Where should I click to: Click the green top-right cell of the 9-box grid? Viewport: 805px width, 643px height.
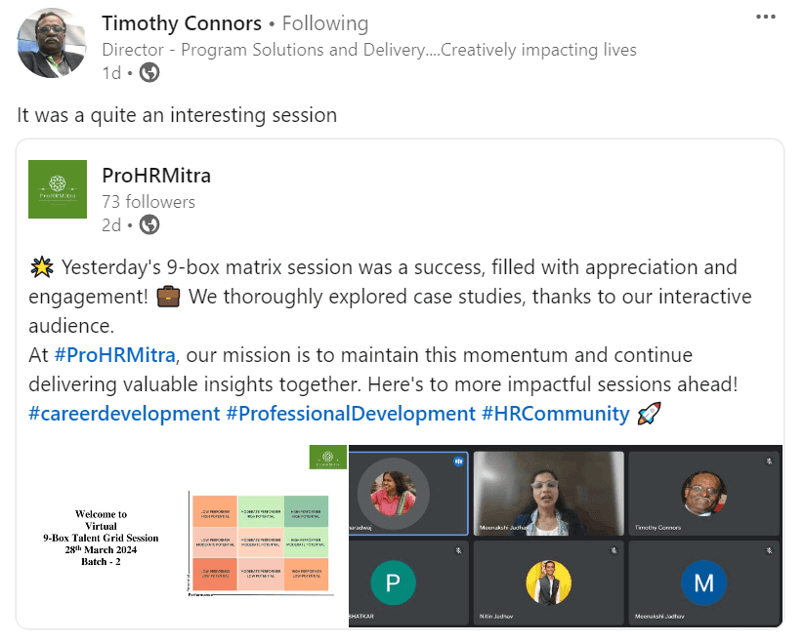coord(308,511)
